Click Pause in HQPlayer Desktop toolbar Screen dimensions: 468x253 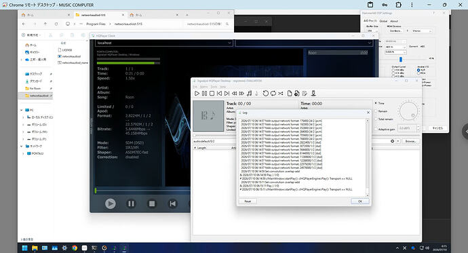(x=204, y=94)
